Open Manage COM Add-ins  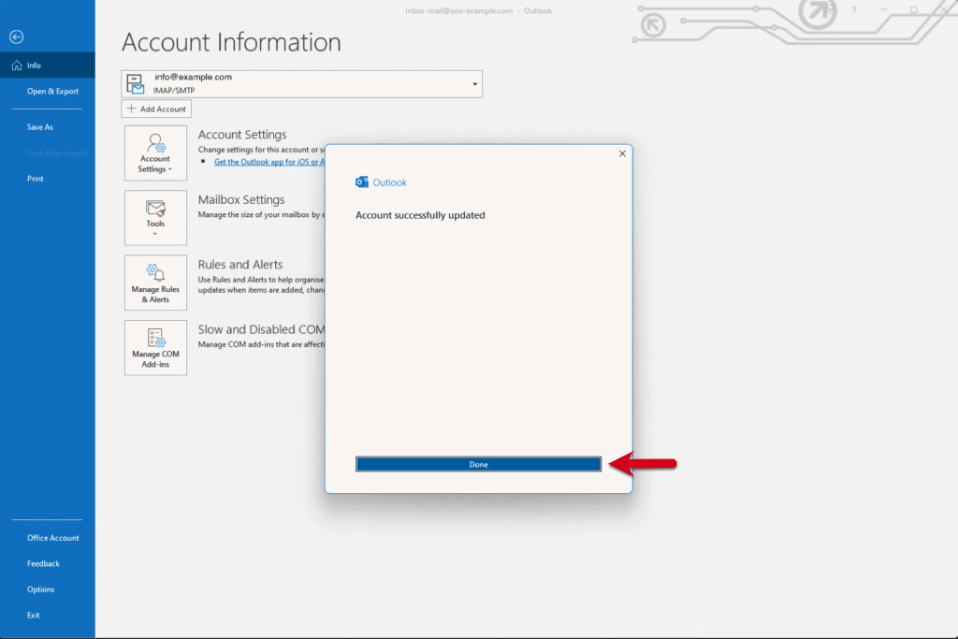click(156, 348)
